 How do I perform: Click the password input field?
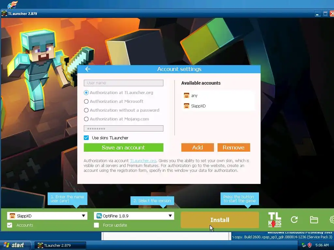click(x=124, y=128)
